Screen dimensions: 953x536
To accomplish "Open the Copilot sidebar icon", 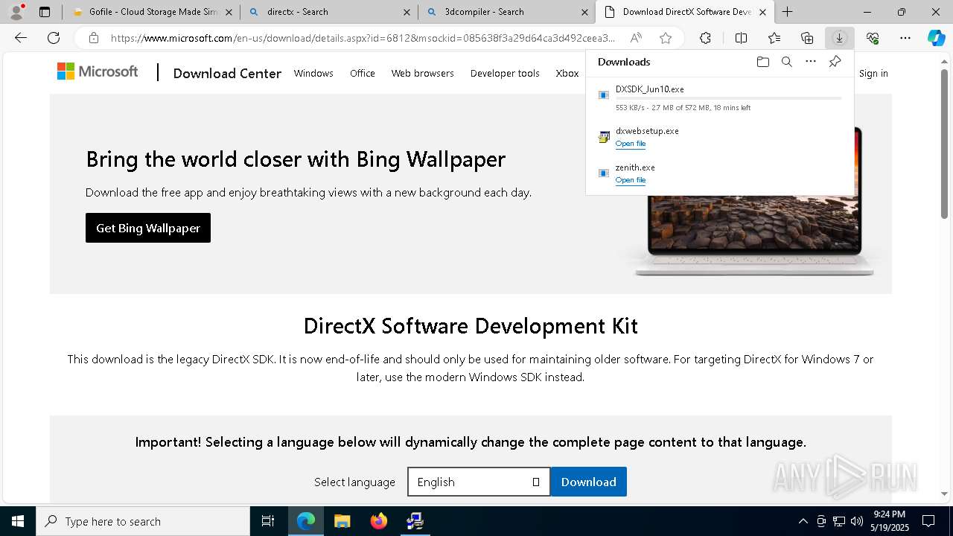I will pos(937,38).
